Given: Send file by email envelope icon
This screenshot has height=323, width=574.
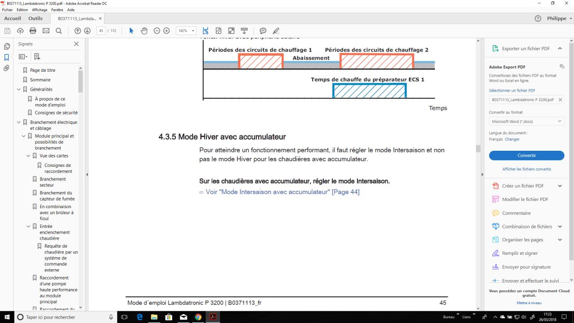Looking at the screenshot, I should tap(46, 31).
